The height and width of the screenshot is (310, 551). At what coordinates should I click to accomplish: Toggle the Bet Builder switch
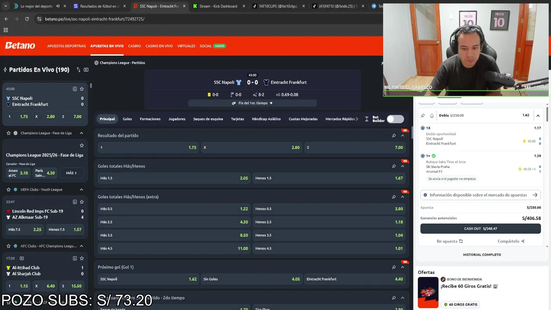click(395, 119)
